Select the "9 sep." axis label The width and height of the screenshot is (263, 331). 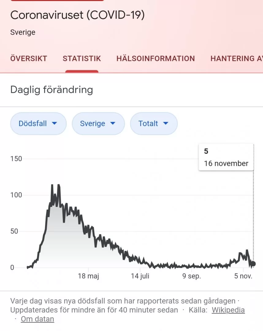point(192,276)
